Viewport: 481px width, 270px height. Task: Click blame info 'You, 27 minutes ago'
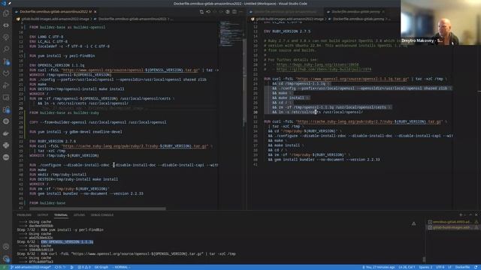379,267
